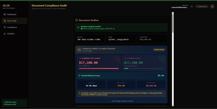
Task: Click the Docs Audit document icon
Action: point(5,21)
